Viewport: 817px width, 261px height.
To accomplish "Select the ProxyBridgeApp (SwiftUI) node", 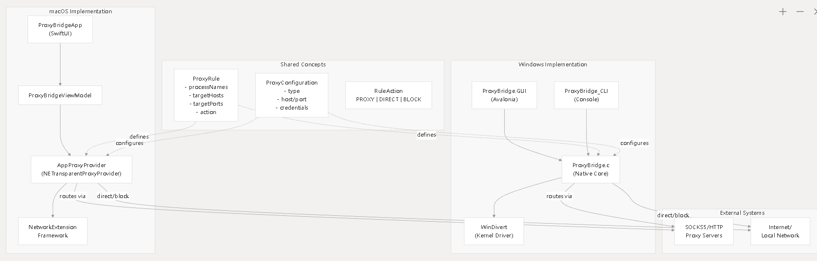I will coord(60,29).
